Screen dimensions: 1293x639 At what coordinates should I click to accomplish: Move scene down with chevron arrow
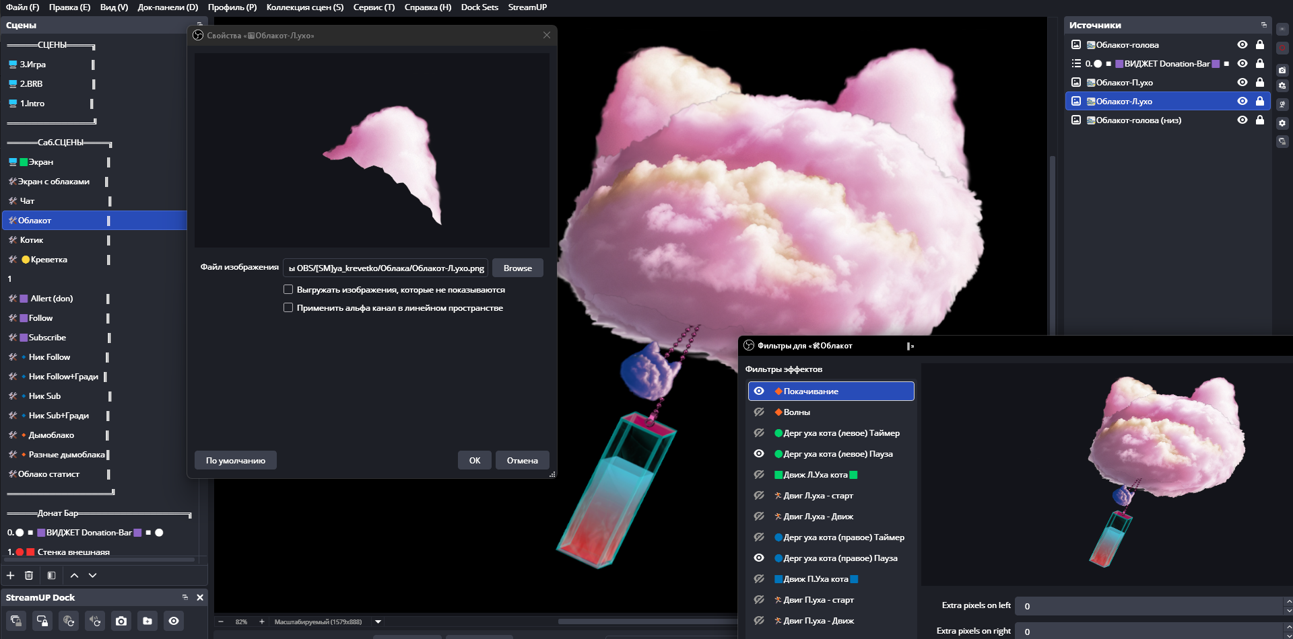(x=93, y=575)
